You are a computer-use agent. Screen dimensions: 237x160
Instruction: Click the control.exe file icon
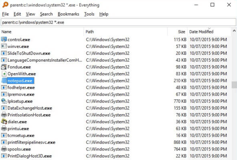click(x=4, y=40)
